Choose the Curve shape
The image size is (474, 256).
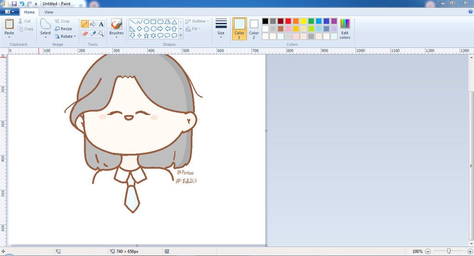[x=139, y=22]
